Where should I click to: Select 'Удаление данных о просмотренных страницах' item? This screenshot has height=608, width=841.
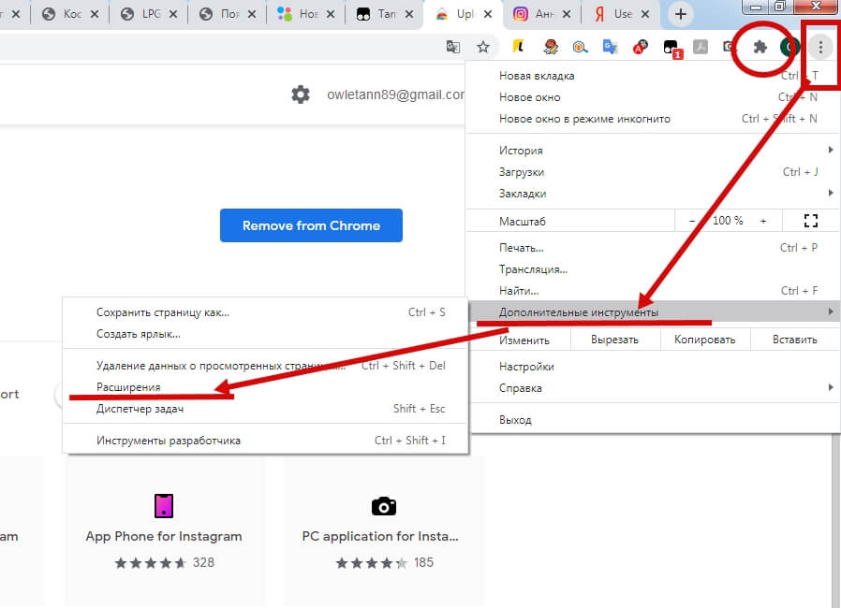pyautogui.click(x=265, y=366)
